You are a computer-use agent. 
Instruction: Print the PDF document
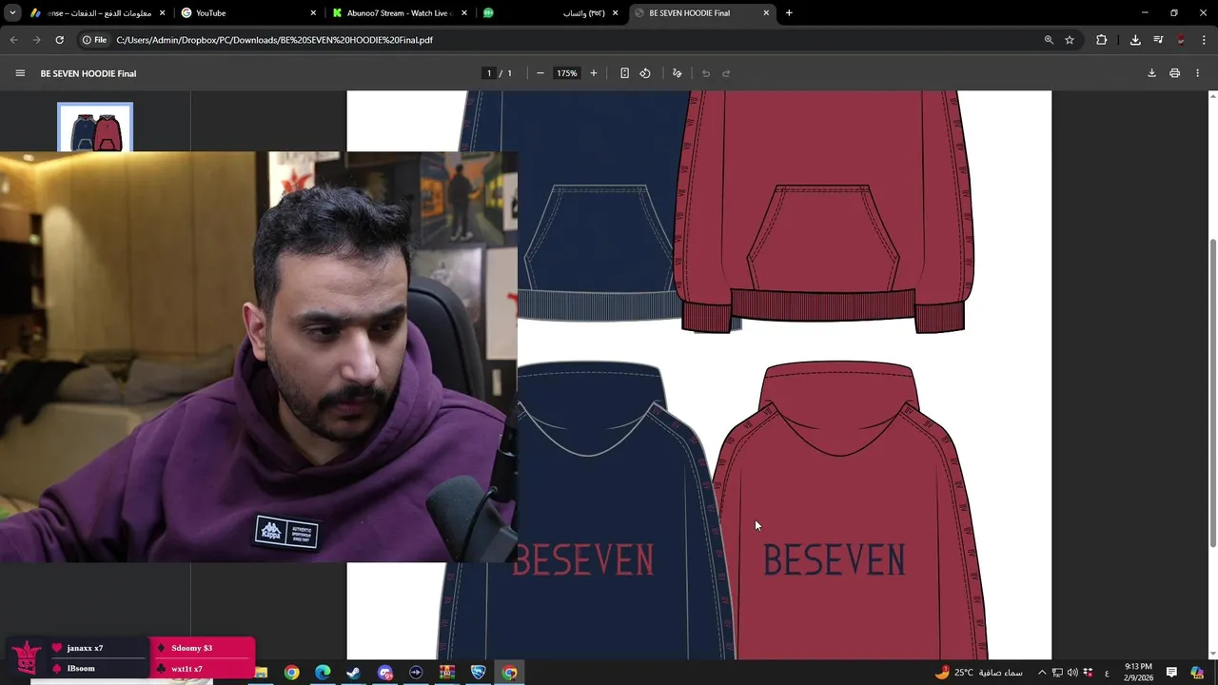[x=1175, y=73]
